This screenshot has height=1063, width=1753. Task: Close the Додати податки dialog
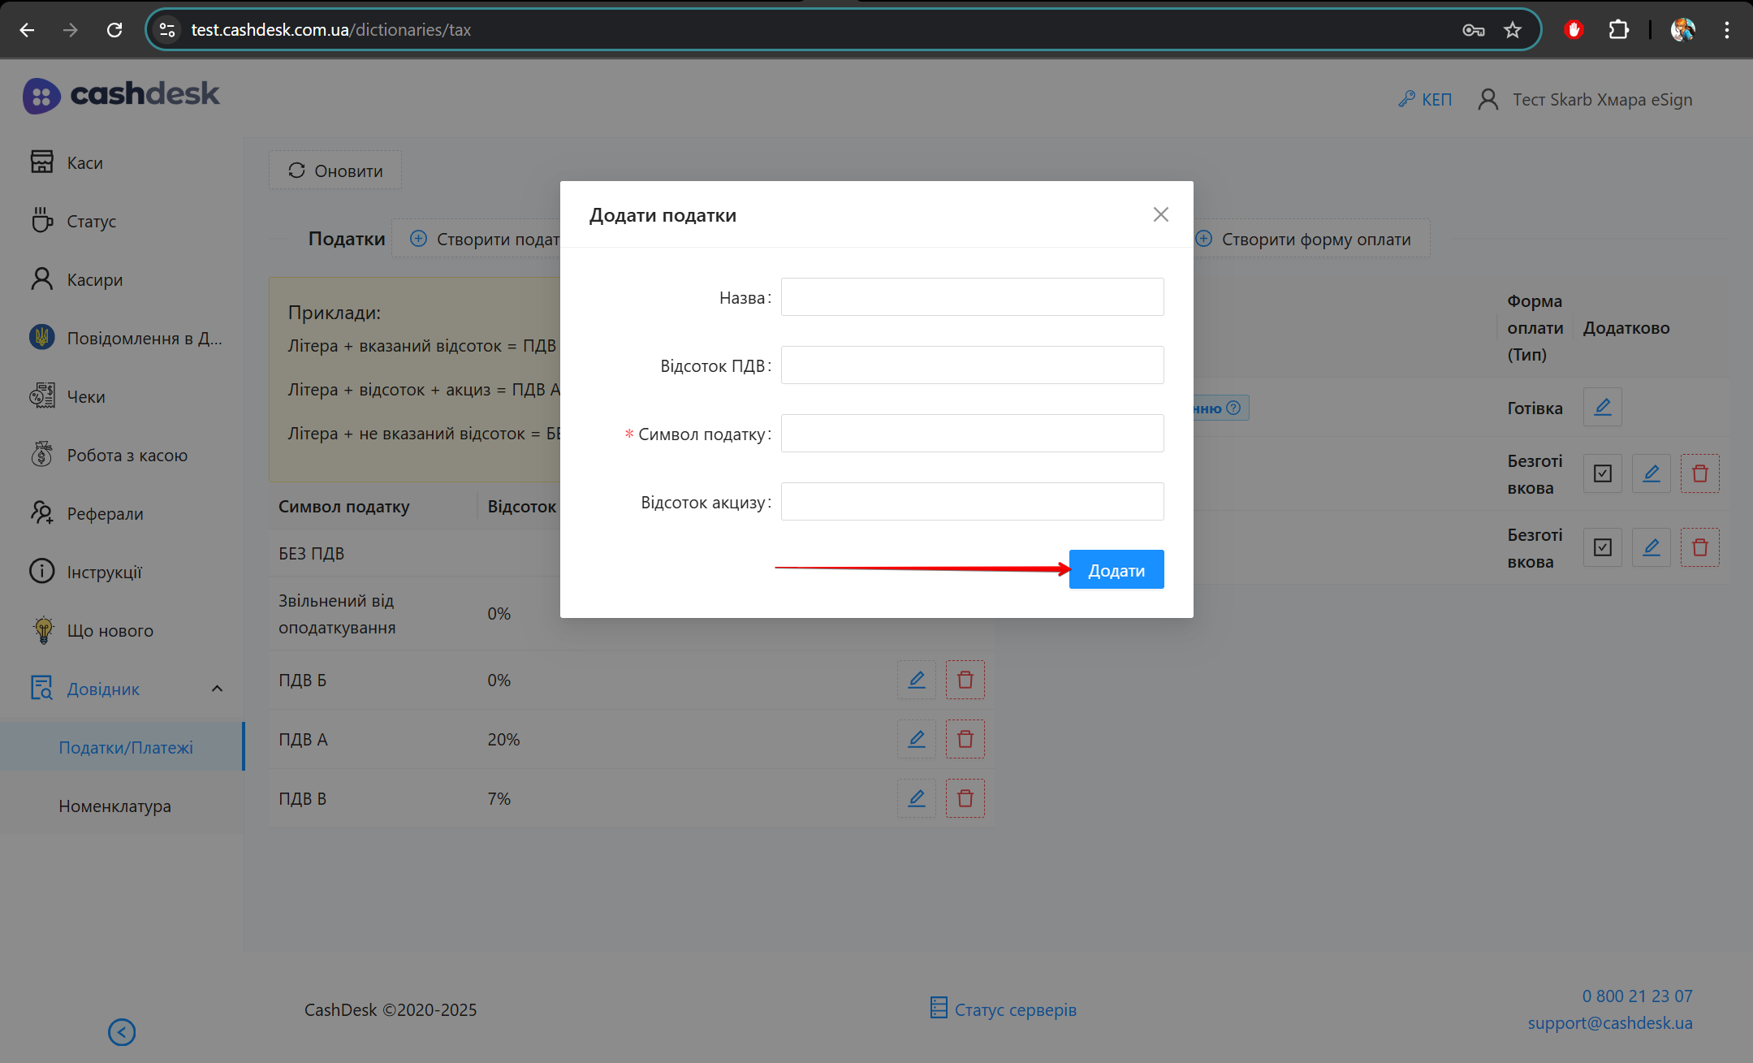point(1160,214)
